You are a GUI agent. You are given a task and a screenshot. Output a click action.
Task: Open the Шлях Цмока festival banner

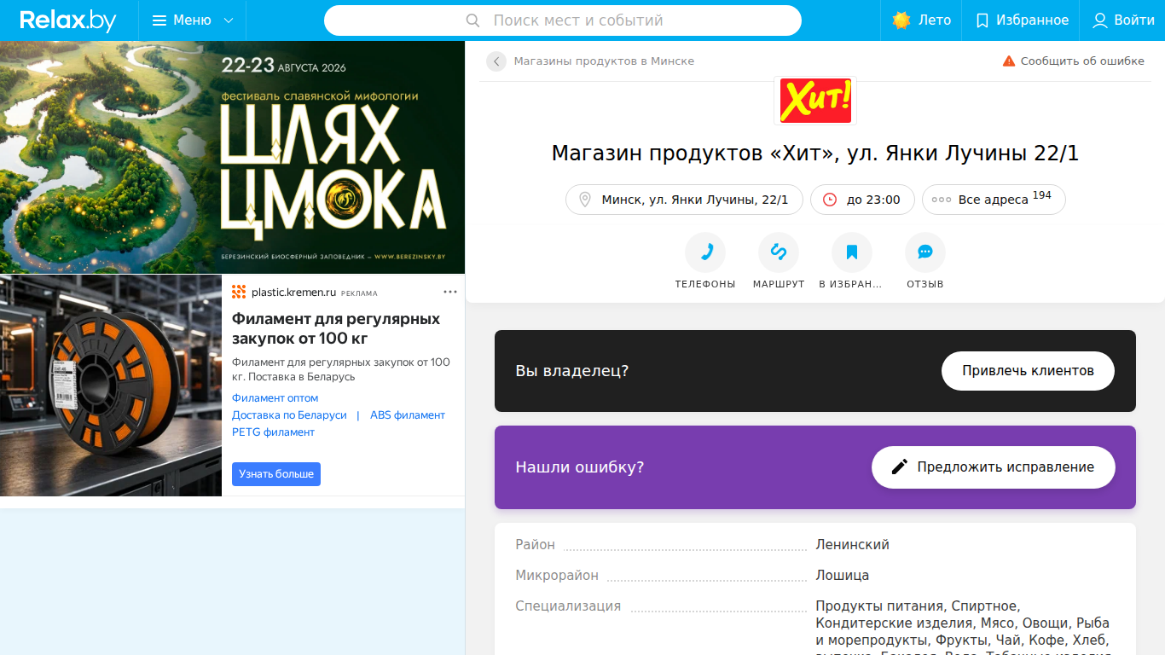(x=232, y=157)
